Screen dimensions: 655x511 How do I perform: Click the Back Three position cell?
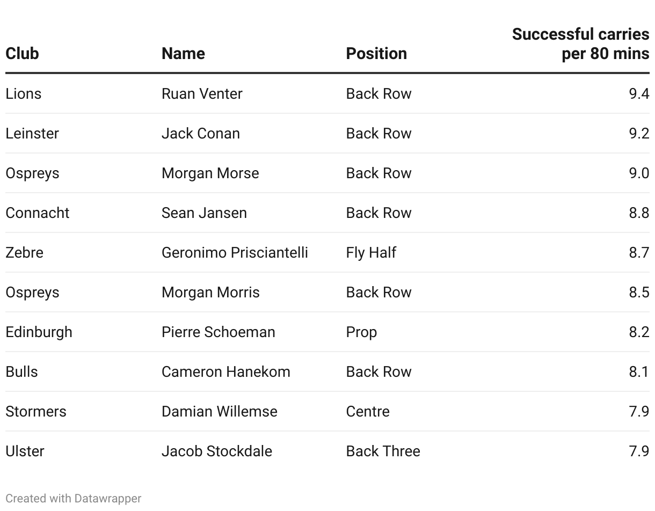[383, 451]
